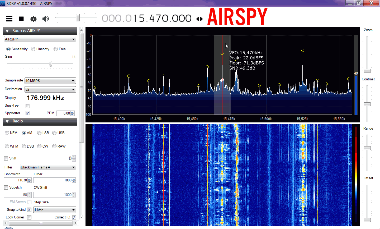Mute audio with the speaker icon
Image resolution: width=380 pixels, height=229 pixels.
point(46,19)
